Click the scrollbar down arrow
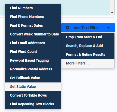The width and height of the screenshot is (117, 112). 112,13
